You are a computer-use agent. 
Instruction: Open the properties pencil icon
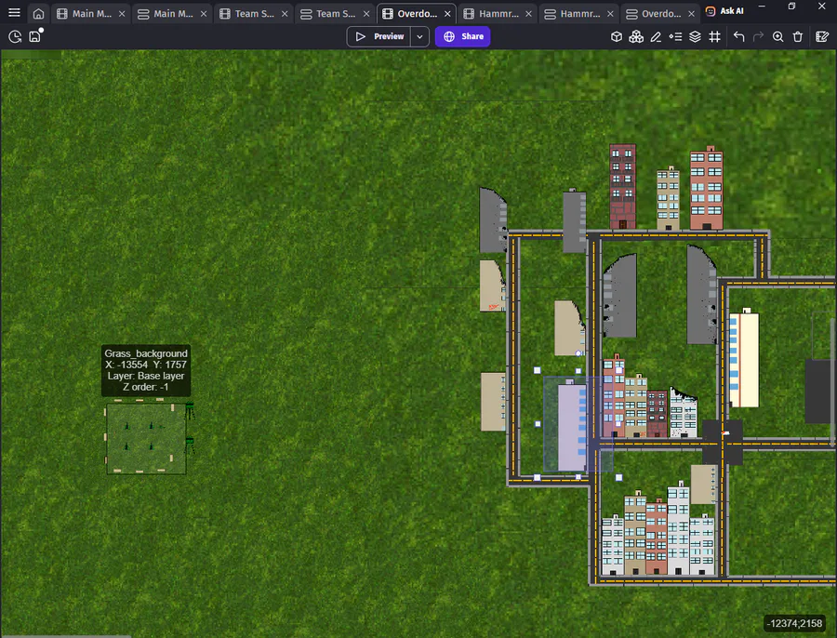(x=656, y=36)
